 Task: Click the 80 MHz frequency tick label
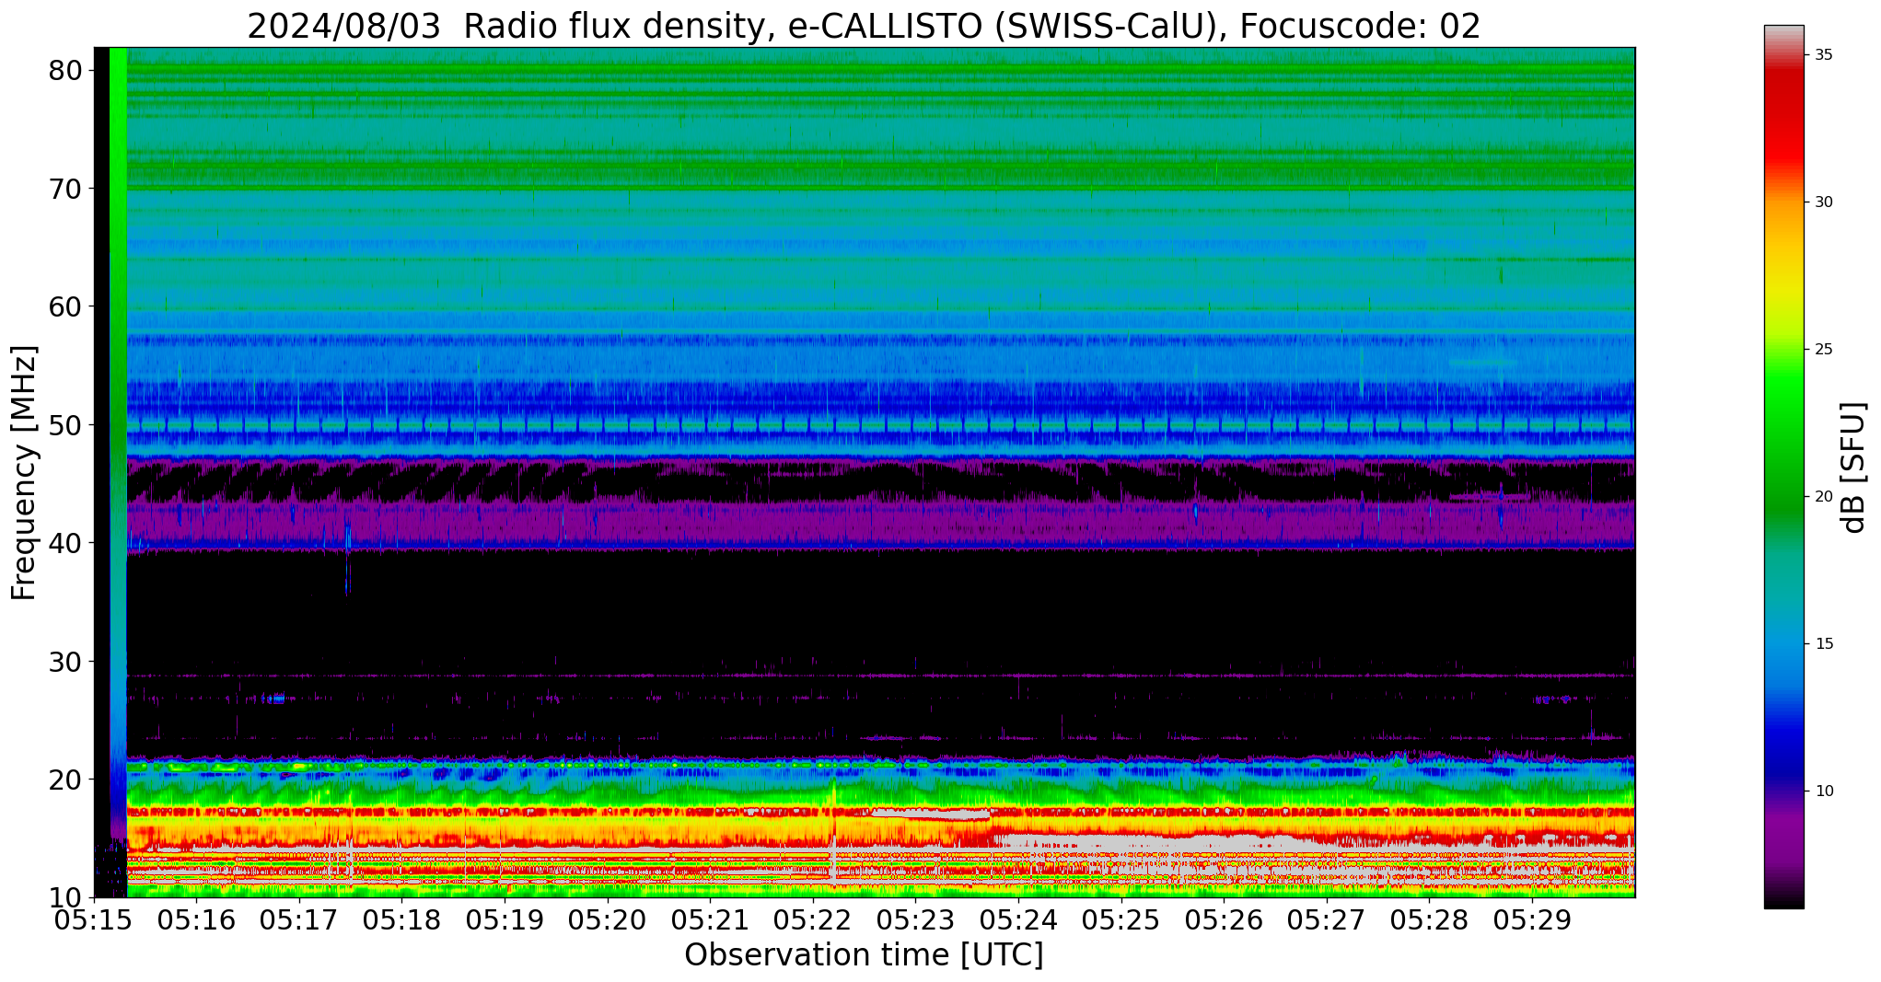(65, 71)
